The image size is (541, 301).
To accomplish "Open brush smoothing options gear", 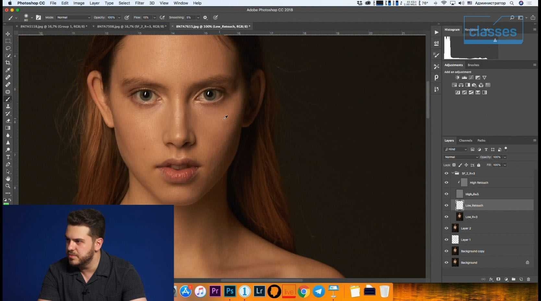I will [205, 17].
